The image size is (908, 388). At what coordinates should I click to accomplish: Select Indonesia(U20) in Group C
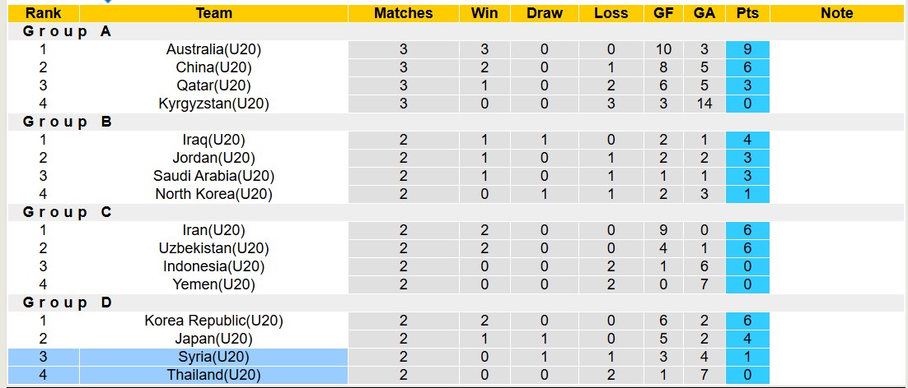214,266
